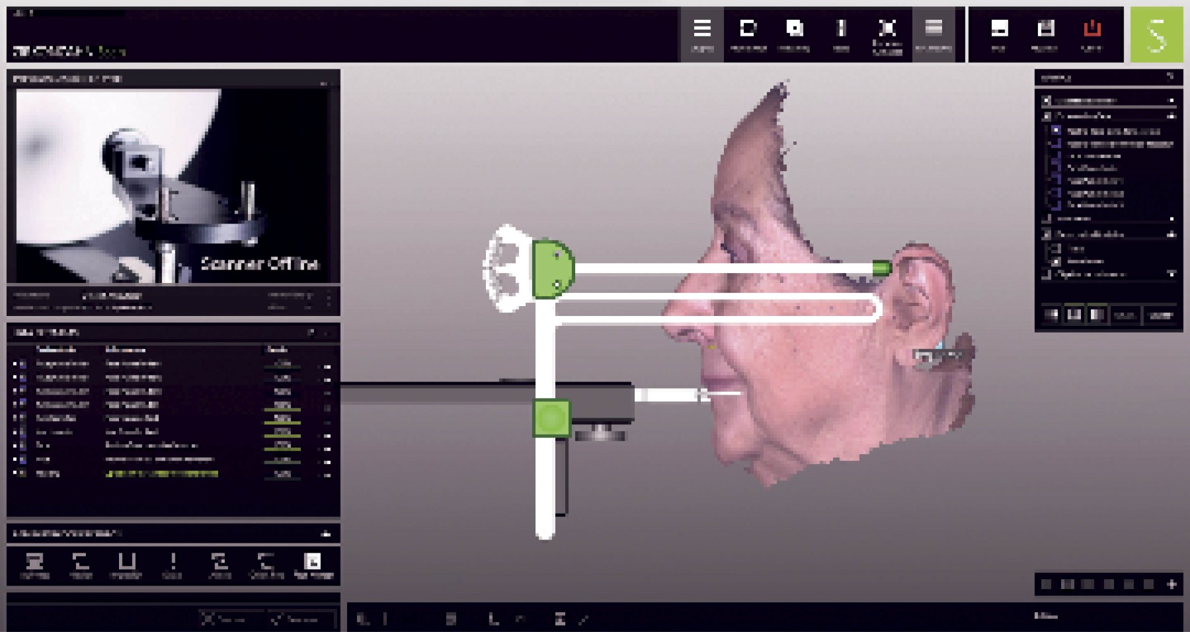The width and height of the screenshot is (1190, 632).
Task: Click the plus icon at the viewport's bottom right
Action: click(1171, 584)
